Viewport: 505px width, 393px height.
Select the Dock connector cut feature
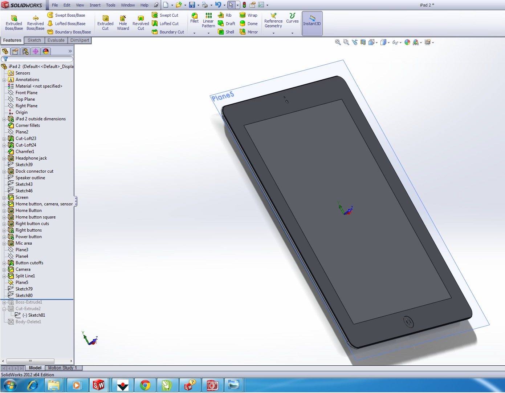(x=34, y=171)
